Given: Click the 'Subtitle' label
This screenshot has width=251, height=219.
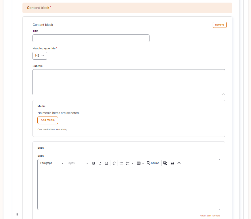Looking at the screenshot, I should click(x=38, y=66).
